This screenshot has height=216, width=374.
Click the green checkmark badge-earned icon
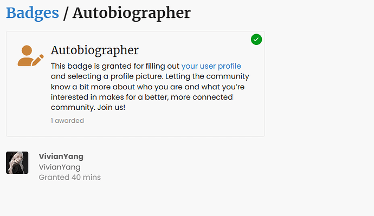256,40
